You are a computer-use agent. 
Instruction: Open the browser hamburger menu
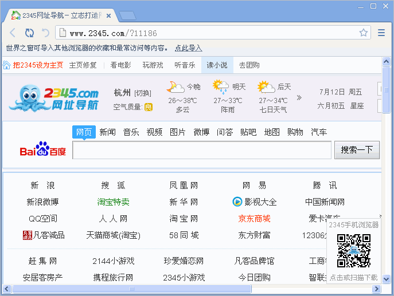pyautogui.click(x=381, y=33)
